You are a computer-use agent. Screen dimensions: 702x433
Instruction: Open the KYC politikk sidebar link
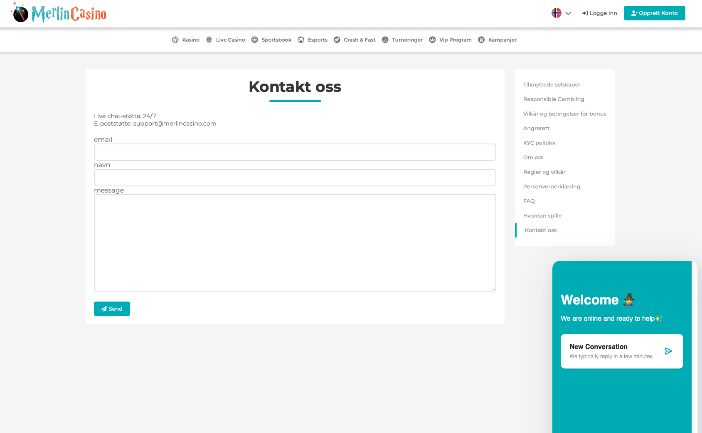point(539,143)
